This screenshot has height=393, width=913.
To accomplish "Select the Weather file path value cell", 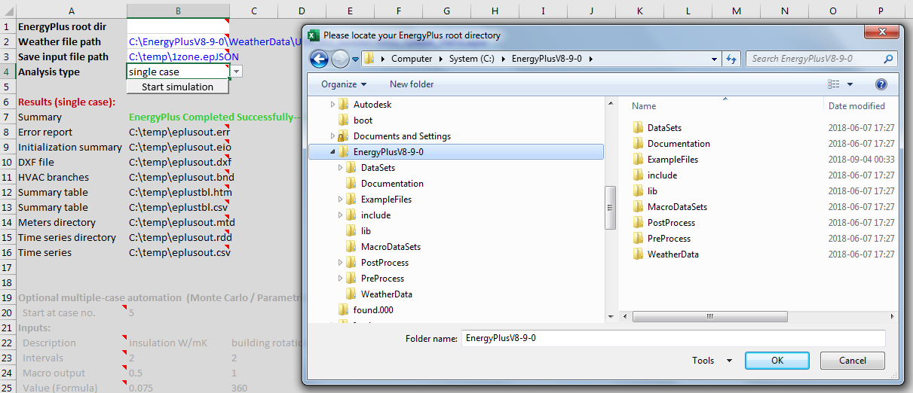I will pos(178,41).
